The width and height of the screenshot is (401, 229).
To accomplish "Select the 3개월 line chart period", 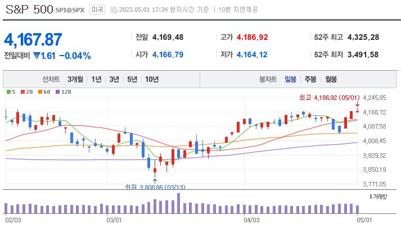I will point(75,79).
